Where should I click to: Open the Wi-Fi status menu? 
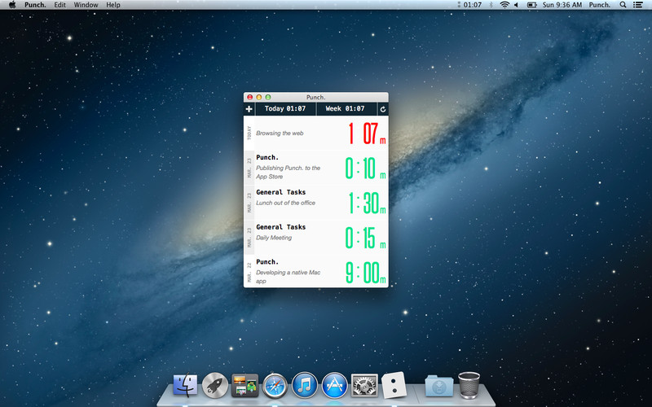(x=504, y=5)
